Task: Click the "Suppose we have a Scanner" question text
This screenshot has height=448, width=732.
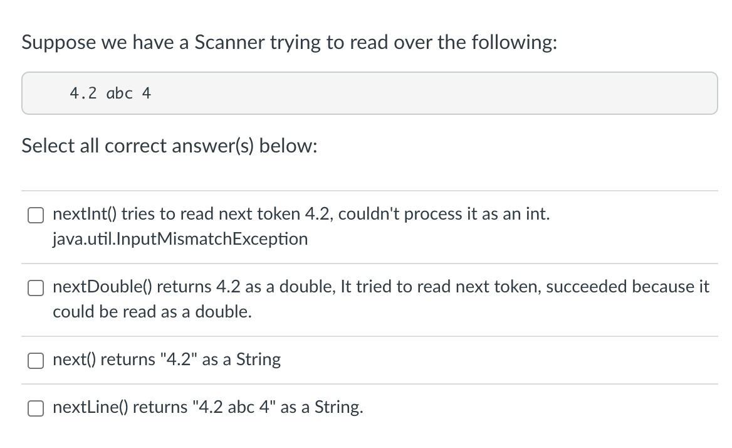Action: point(290,43)
